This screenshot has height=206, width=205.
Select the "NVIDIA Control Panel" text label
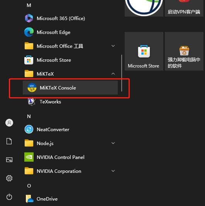click(x=61, y=157)
